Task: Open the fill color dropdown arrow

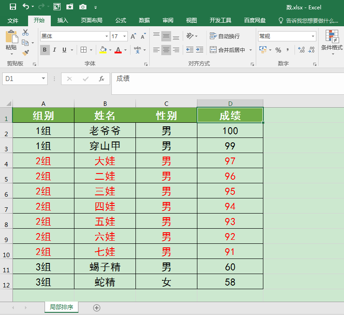Action: pos(110,50)
